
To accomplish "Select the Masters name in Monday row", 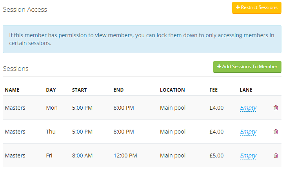I will coord(15,108).
